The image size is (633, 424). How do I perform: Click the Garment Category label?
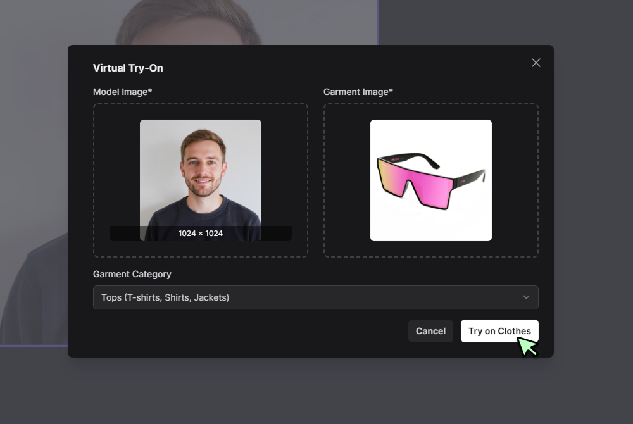coord(132,274)
